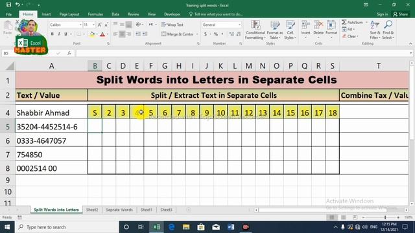The height and width of the screenshot is (233, 415).
Task: Increase font size with the larger A icon
Action: tap(99, 25)
